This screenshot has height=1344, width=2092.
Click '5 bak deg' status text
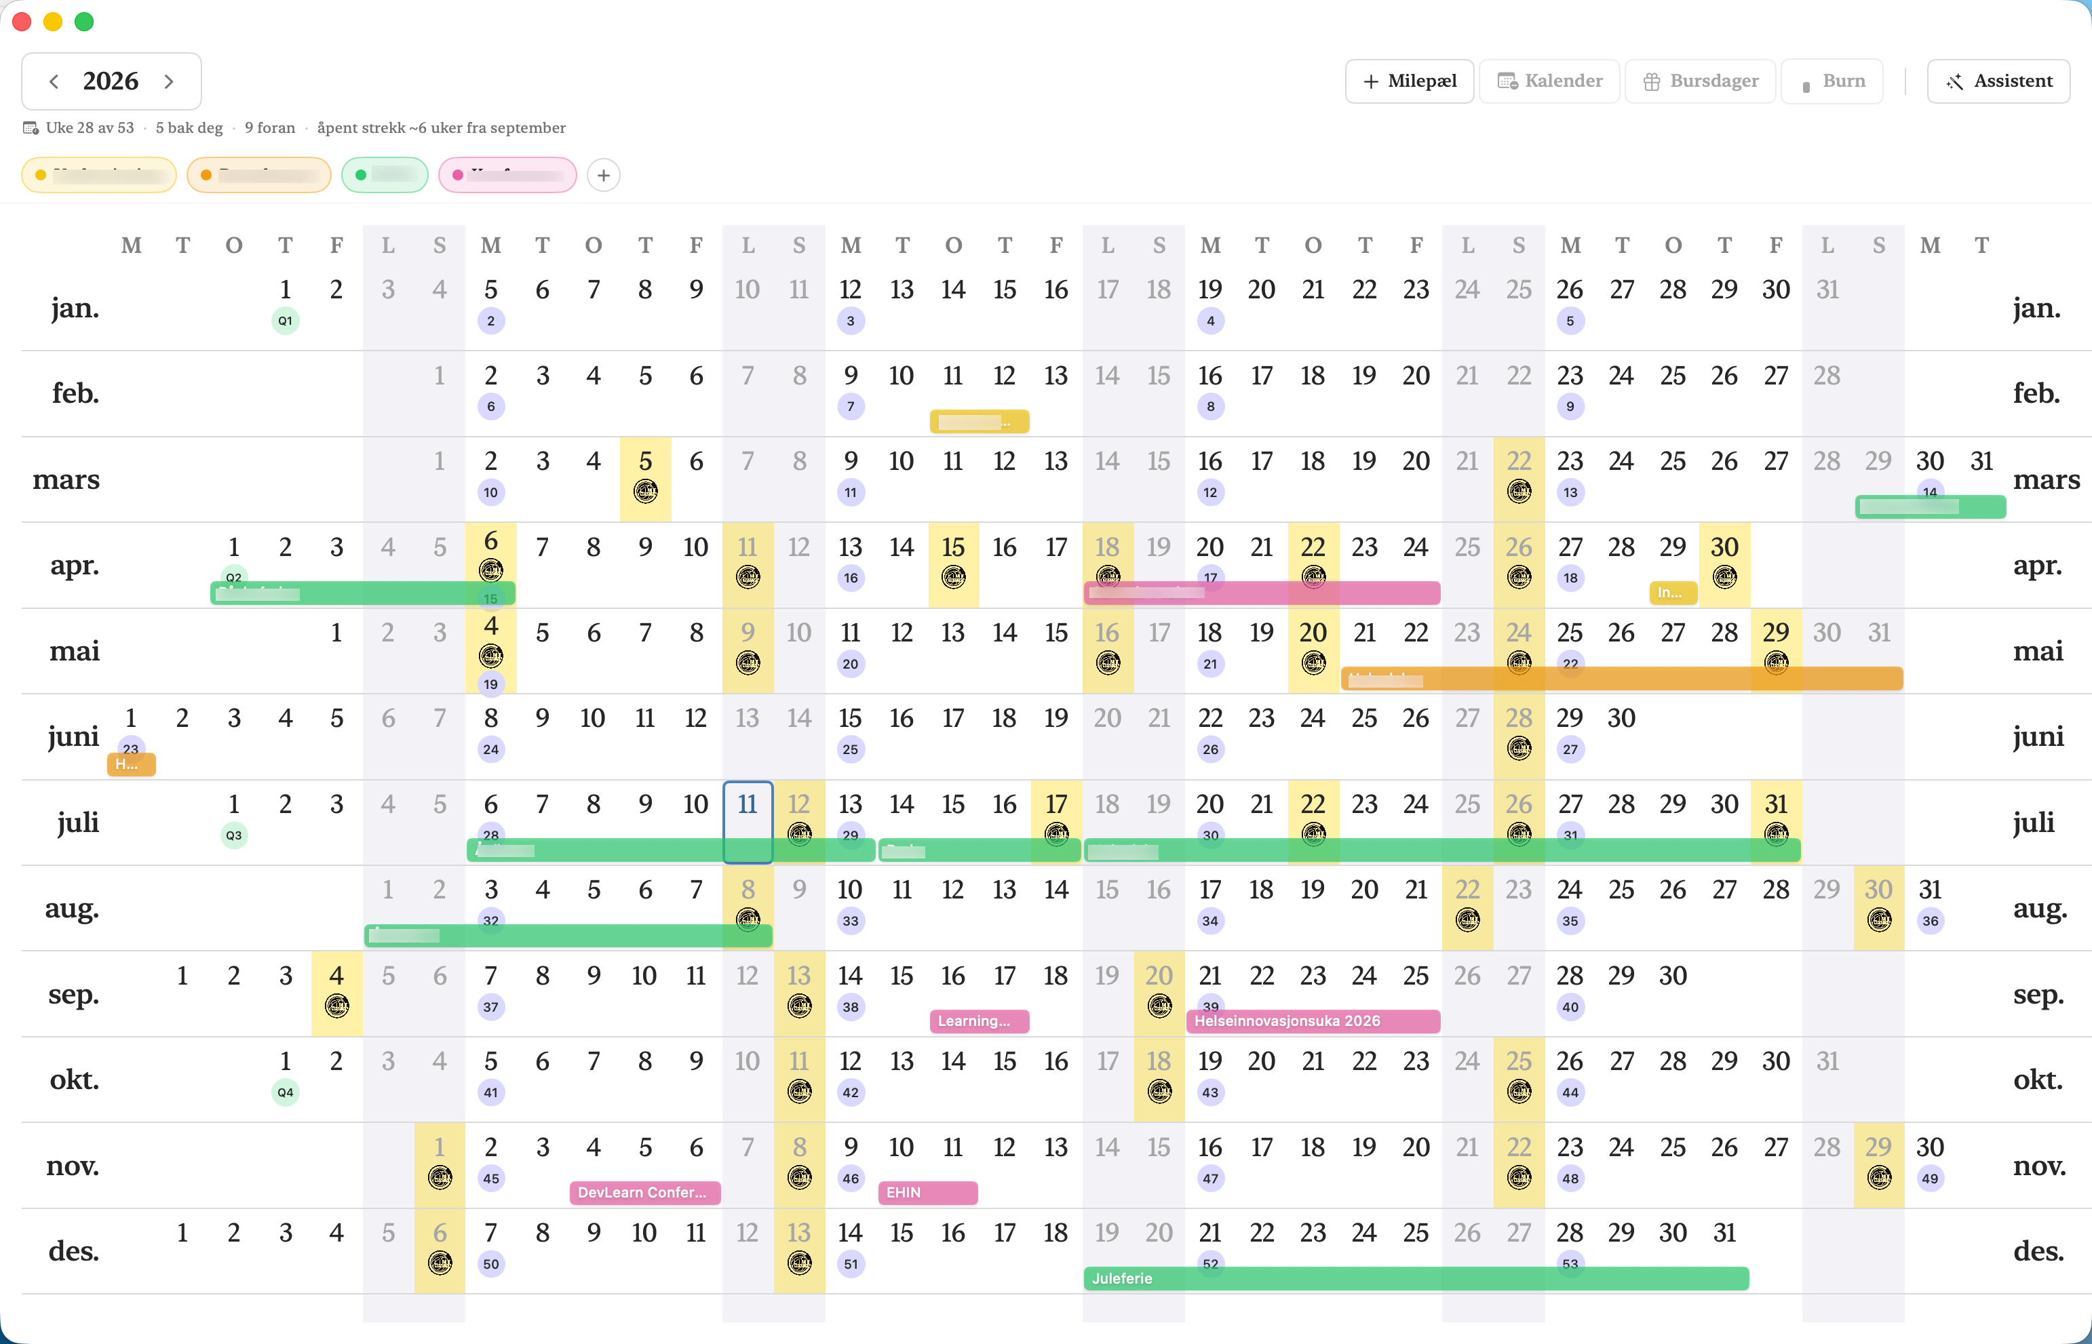(189, 128)
